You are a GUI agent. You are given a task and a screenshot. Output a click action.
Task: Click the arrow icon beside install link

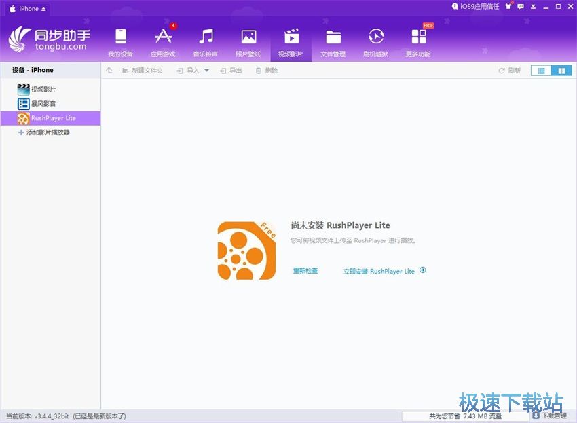pos(423,270)
